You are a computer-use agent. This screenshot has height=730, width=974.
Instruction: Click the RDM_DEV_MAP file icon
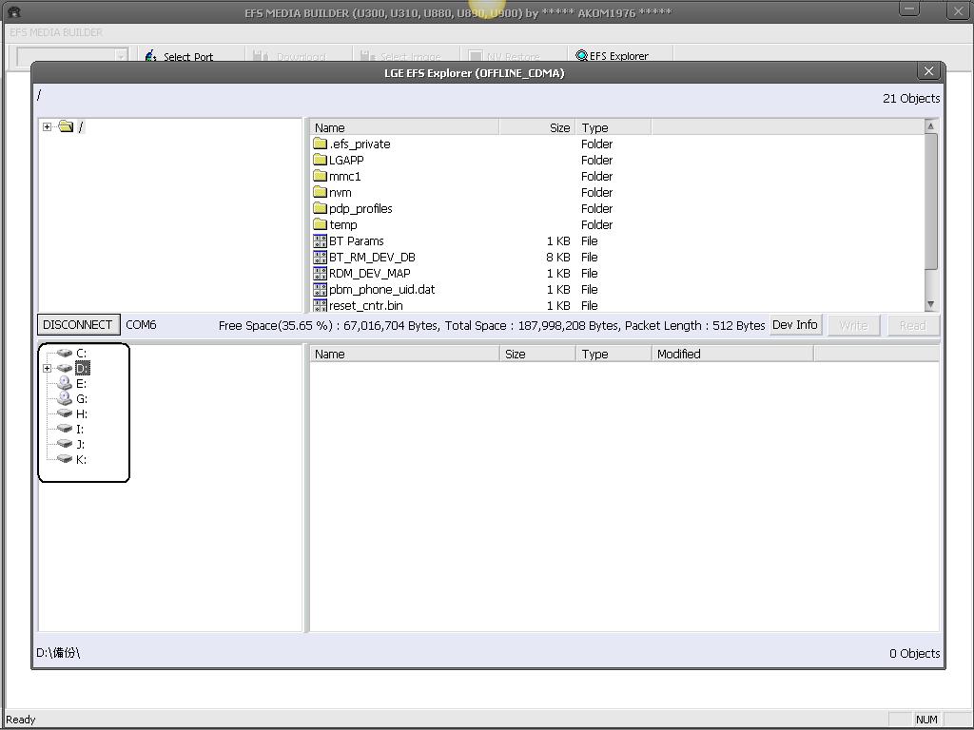(x=320, y=273)
